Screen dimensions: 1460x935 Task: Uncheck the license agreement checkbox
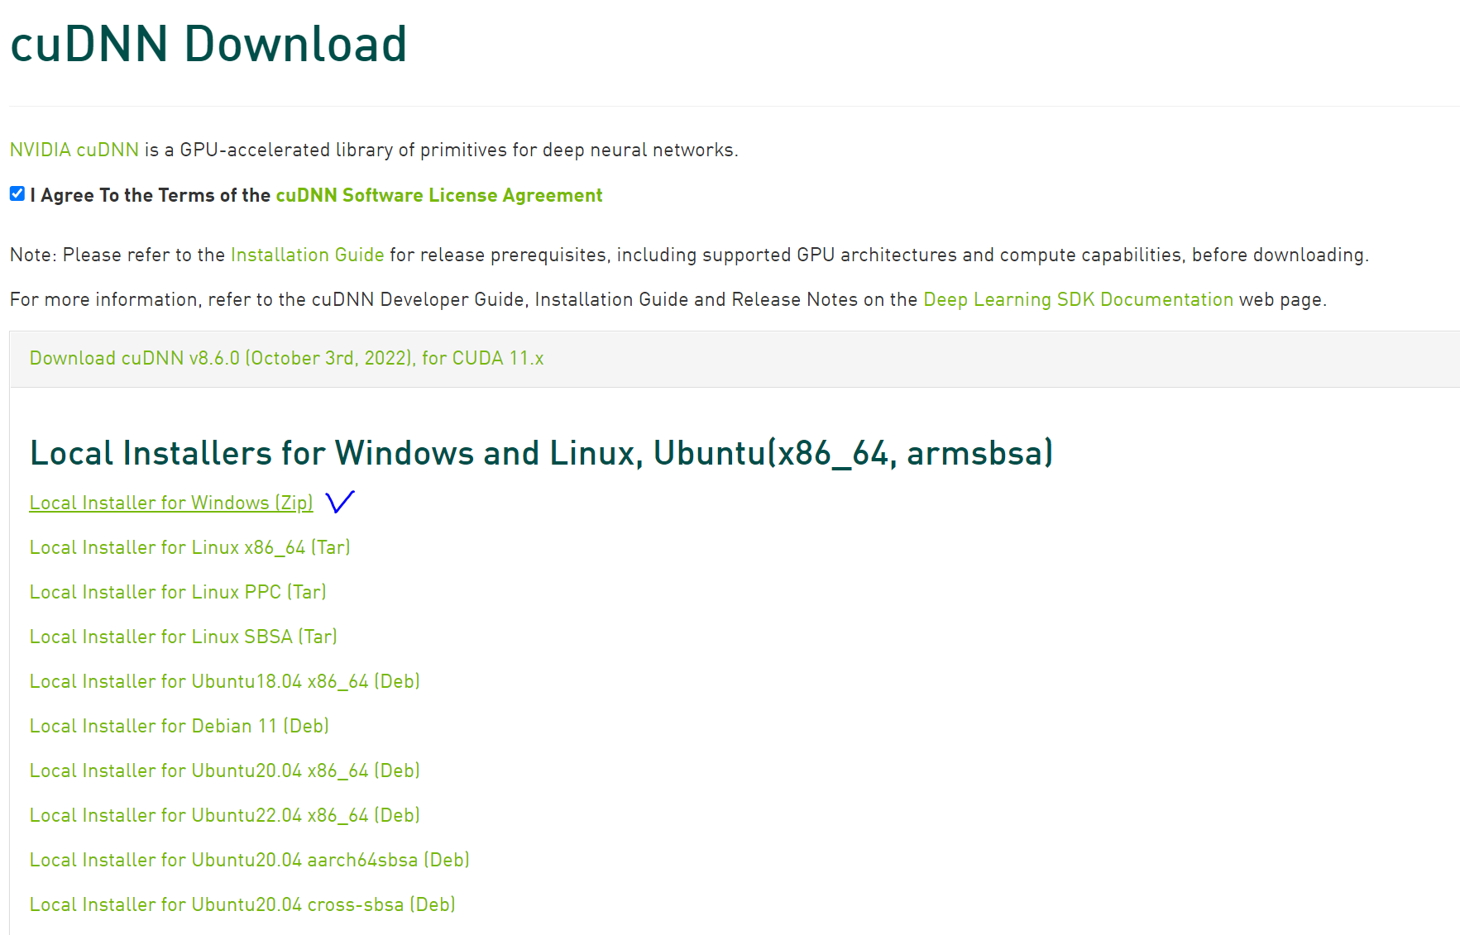(17, 193)
